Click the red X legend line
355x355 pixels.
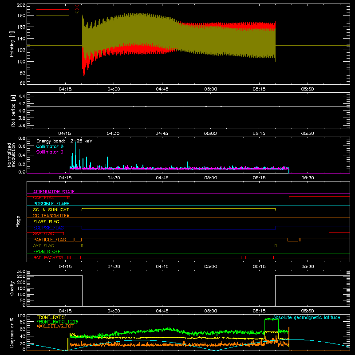53,9
